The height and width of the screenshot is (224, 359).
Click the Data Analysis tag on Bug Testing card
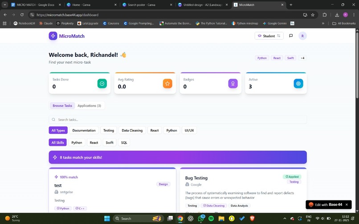pos(239,206)
